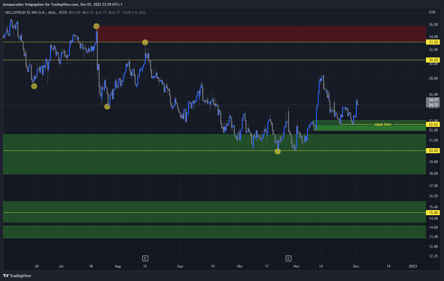Click the 12.25 price scale value

pos(433,256)
